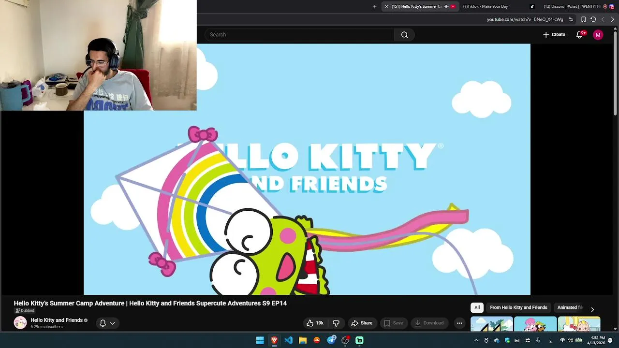
Task: Show more filter chips with right arrow
Action: tap(592, 309)
